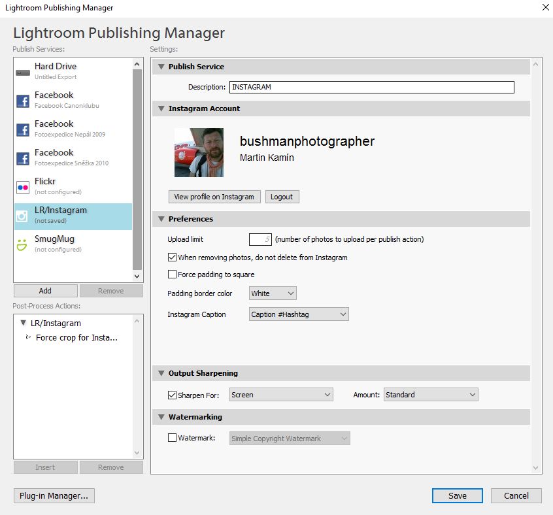This screenshot has height=515, width=553.
Task: Collapse the Instagram Account section
Action: coord(161,108)
